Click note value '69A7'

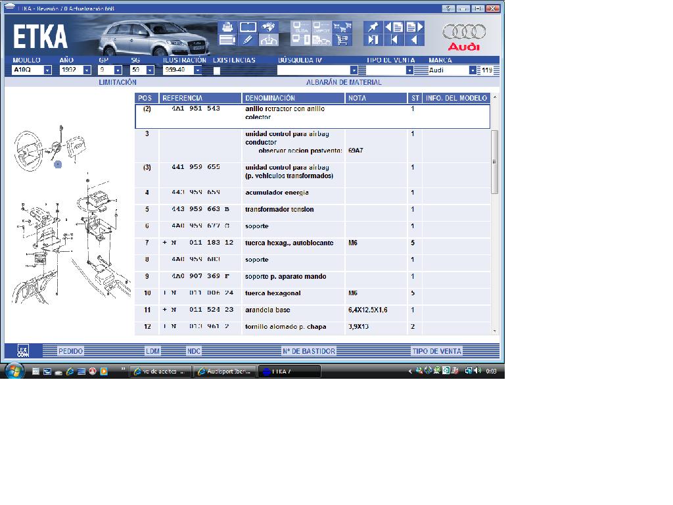356,151
